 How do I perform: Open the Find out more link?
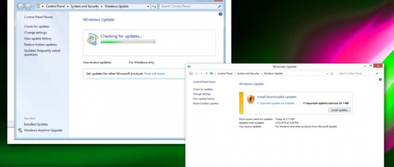coord(155,74)
